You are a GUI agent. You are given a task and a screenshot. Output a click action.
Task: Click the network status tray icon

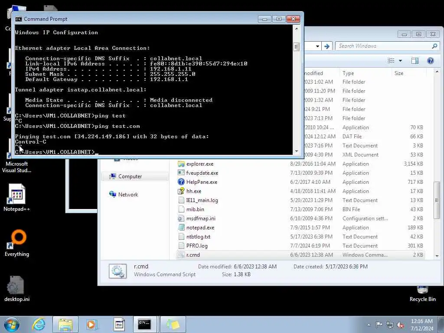[x=390, y=325]
